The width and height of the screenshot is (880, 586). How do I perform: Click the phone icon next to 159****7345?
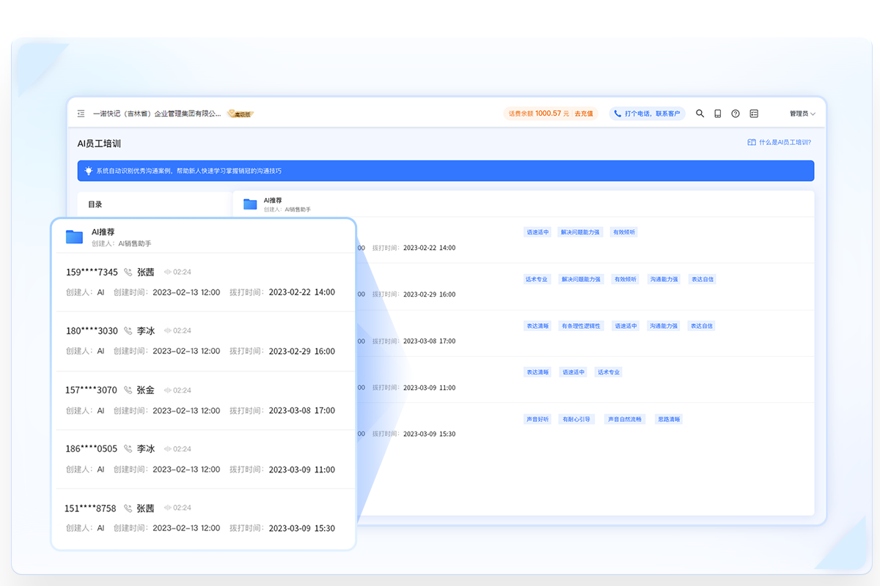tap(128, 272)
